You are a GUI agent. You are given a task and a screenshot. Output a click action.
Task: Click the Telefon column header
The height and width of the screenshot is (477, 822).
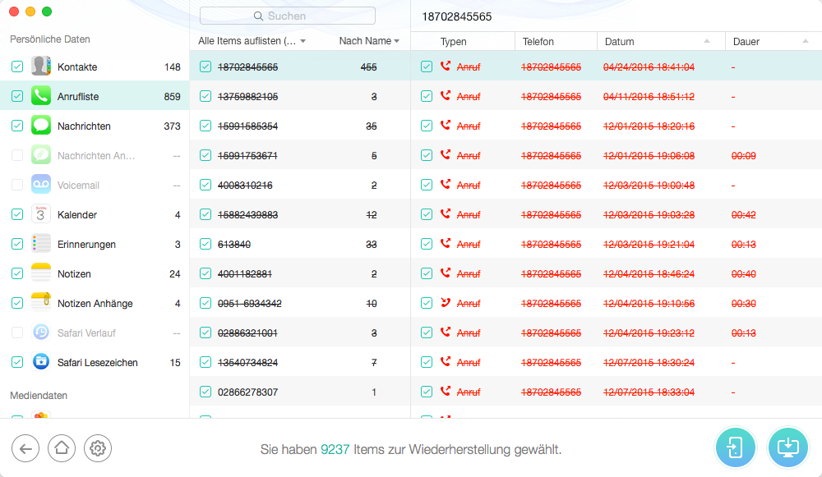(538, 41)
